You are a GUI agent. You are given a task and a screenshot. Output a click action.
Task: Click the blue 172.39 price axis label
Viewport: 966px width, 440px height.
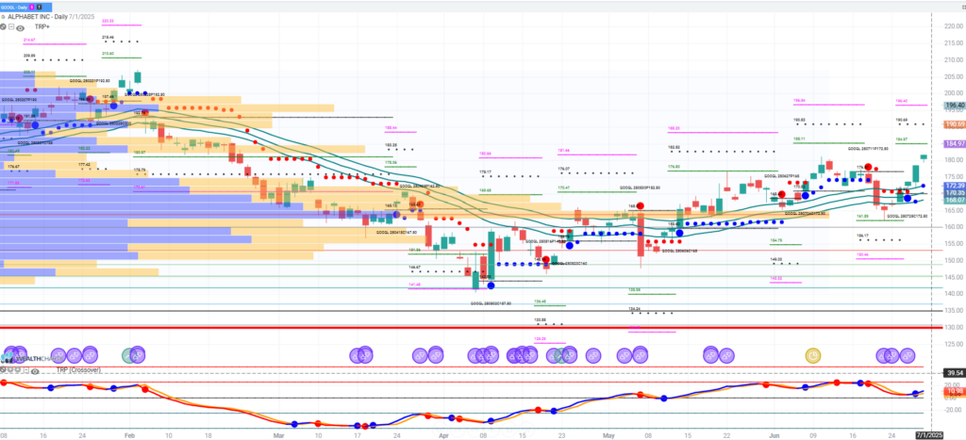(x=955, y=186)
